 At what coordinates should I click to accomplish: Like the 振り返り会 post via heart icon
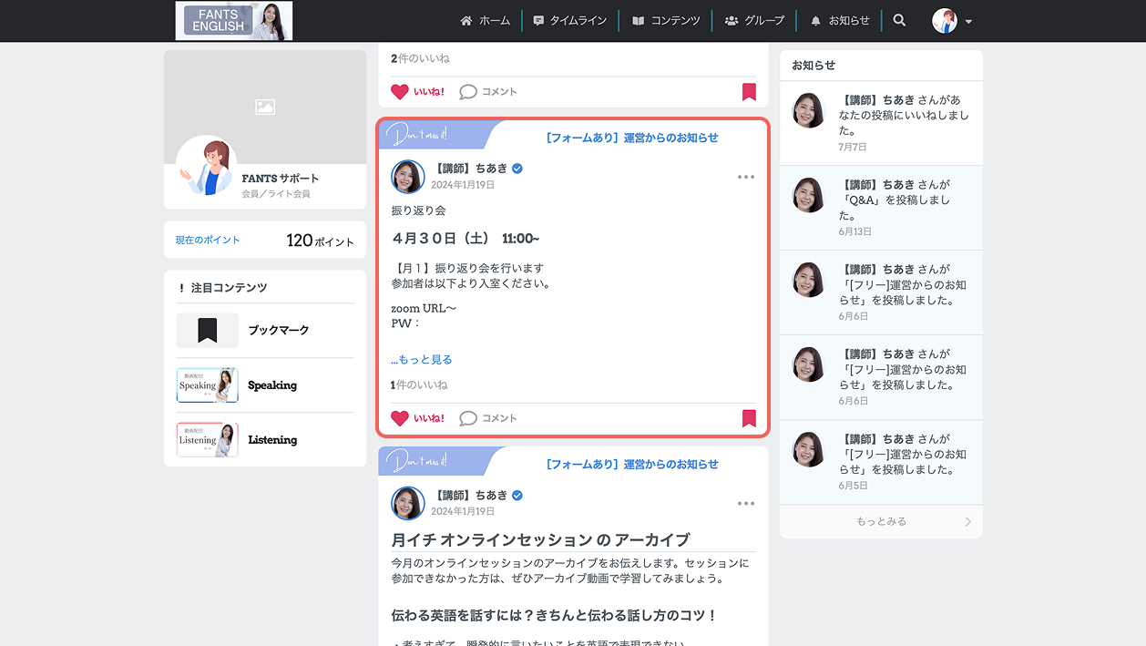click(400, 418)
